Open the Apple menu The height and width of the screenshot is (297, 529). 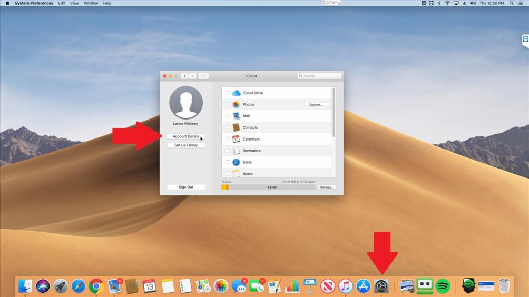pyautogui.click(x=7, y=3)
